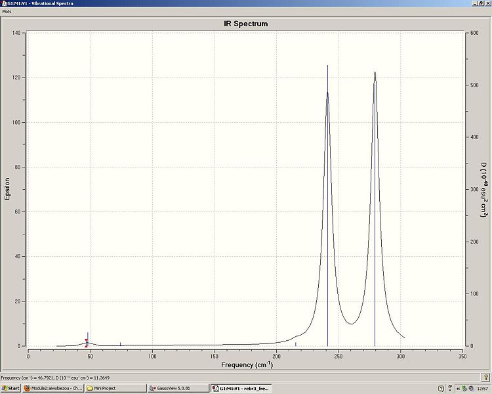Screen dimensions: 492x394
Task: Click GaussView icon on taskbar button
Action: 153,388
